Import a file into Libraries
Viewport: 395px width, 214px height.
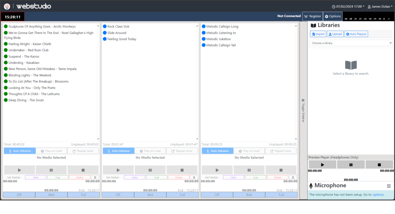pos(318,34)
